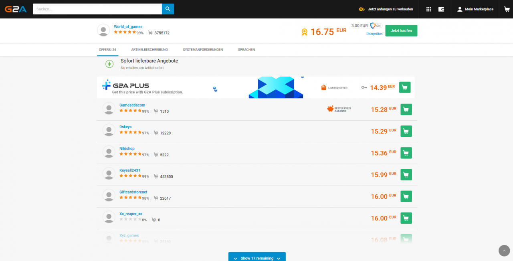
Task: Add Giftcardstorenet offer to cart
Action: (x=406, y=196)
